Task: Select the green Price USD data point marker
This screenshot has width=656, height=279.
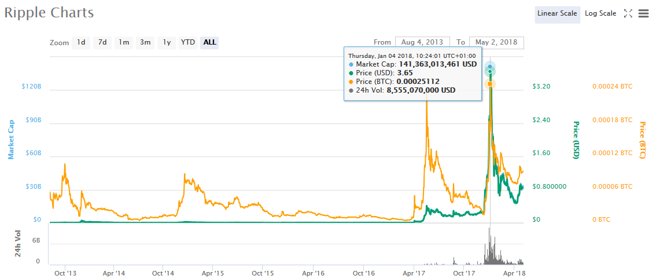Action: 490,72
